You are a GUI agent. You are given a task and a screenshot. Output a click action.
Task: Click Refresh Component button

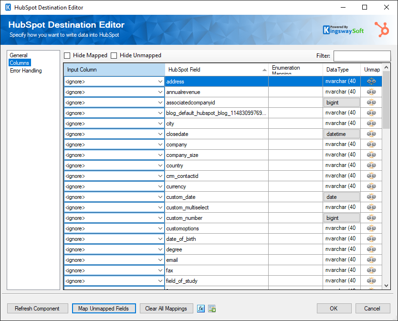point(37,309)
